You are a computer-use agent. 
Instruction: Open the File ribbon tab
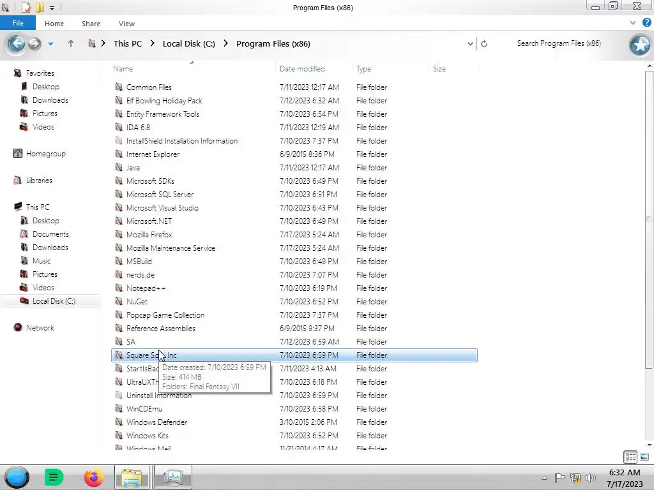[x=17, y=23]
